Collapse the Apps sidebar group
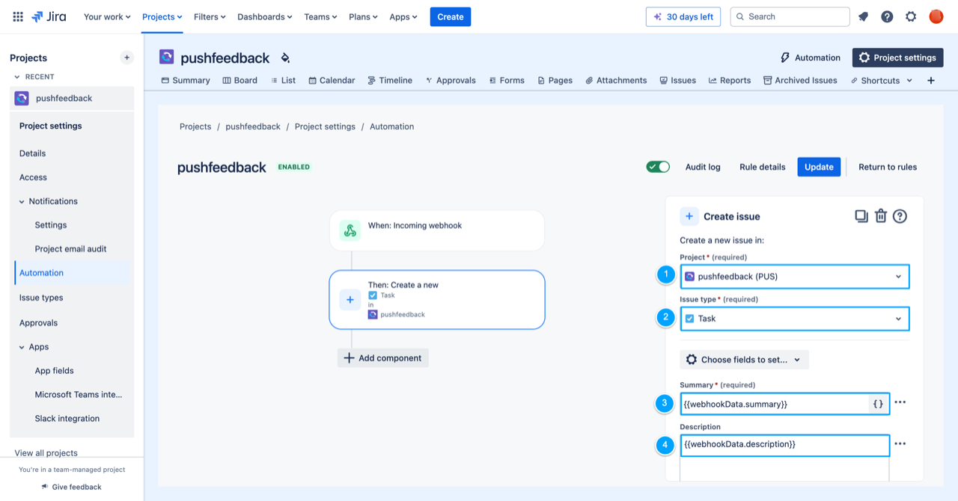This screenshot has width=958, height=501. coord(22,347)
